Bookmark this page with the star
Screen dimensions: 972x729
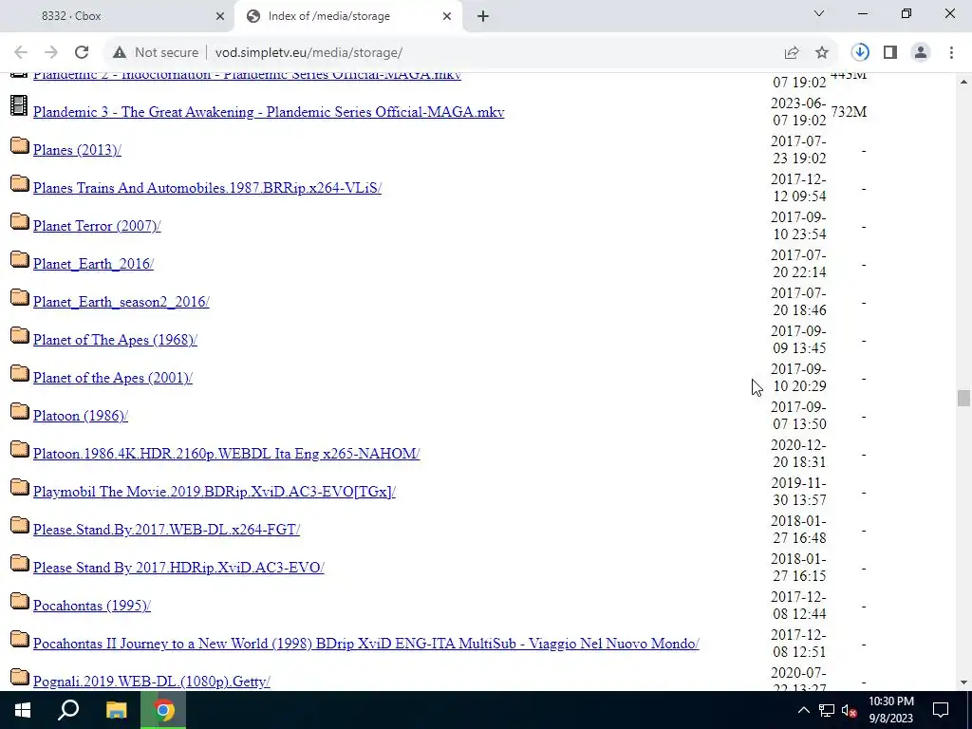coord(822,53)
